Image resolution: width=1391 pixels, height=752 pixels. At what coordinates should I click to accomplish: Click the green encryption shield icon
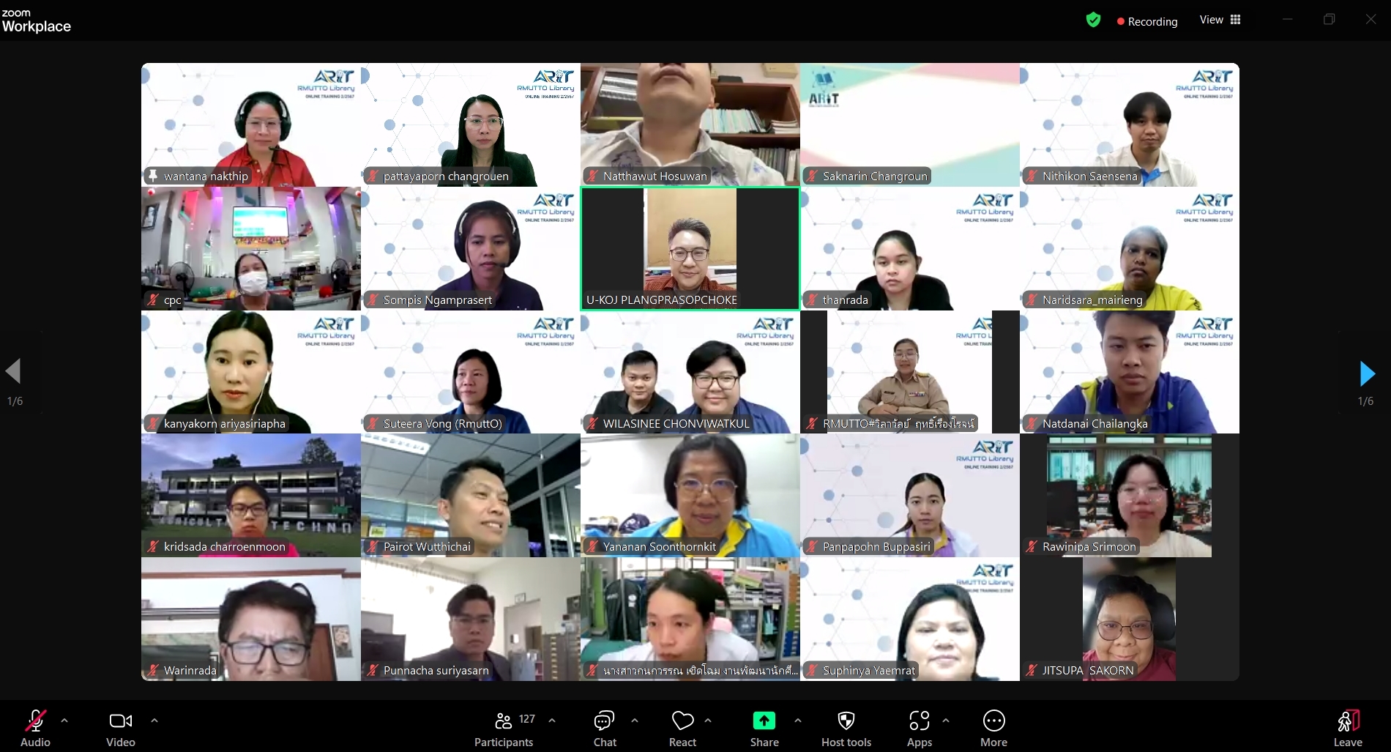tap(1093, 20)
